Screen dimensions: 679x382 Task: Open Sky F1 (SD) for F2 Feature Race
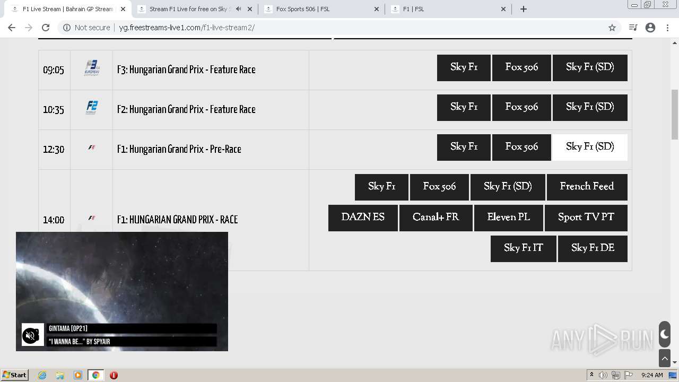tap(590, 108)
